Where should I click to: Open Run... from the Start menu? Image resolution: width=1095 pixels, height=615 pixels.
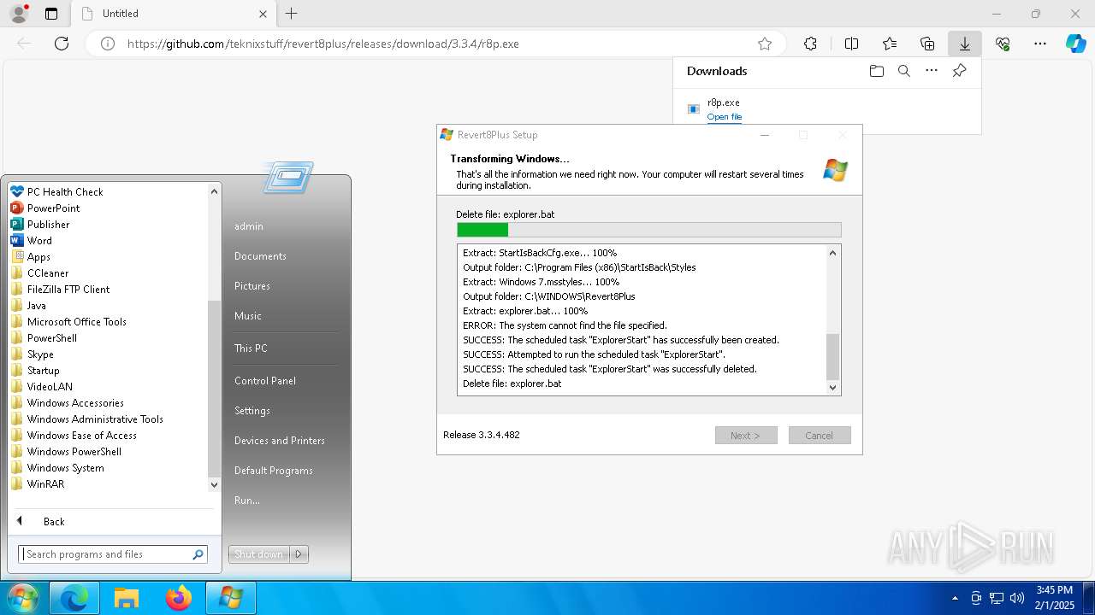click(247, 501)
